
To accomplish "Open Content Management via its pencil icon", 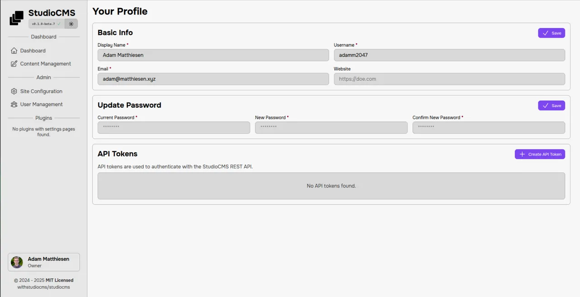I will click(14, 64).
